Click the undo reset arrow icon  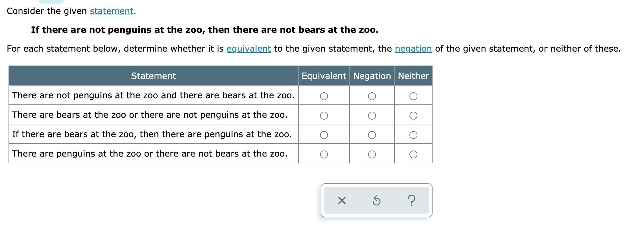pyautogui.click(x=376, y=201)
